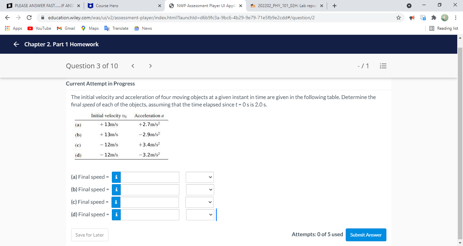Click the Current Attempt in Progress heading
The image size is (463, 246).
click(x=100, y=84)
